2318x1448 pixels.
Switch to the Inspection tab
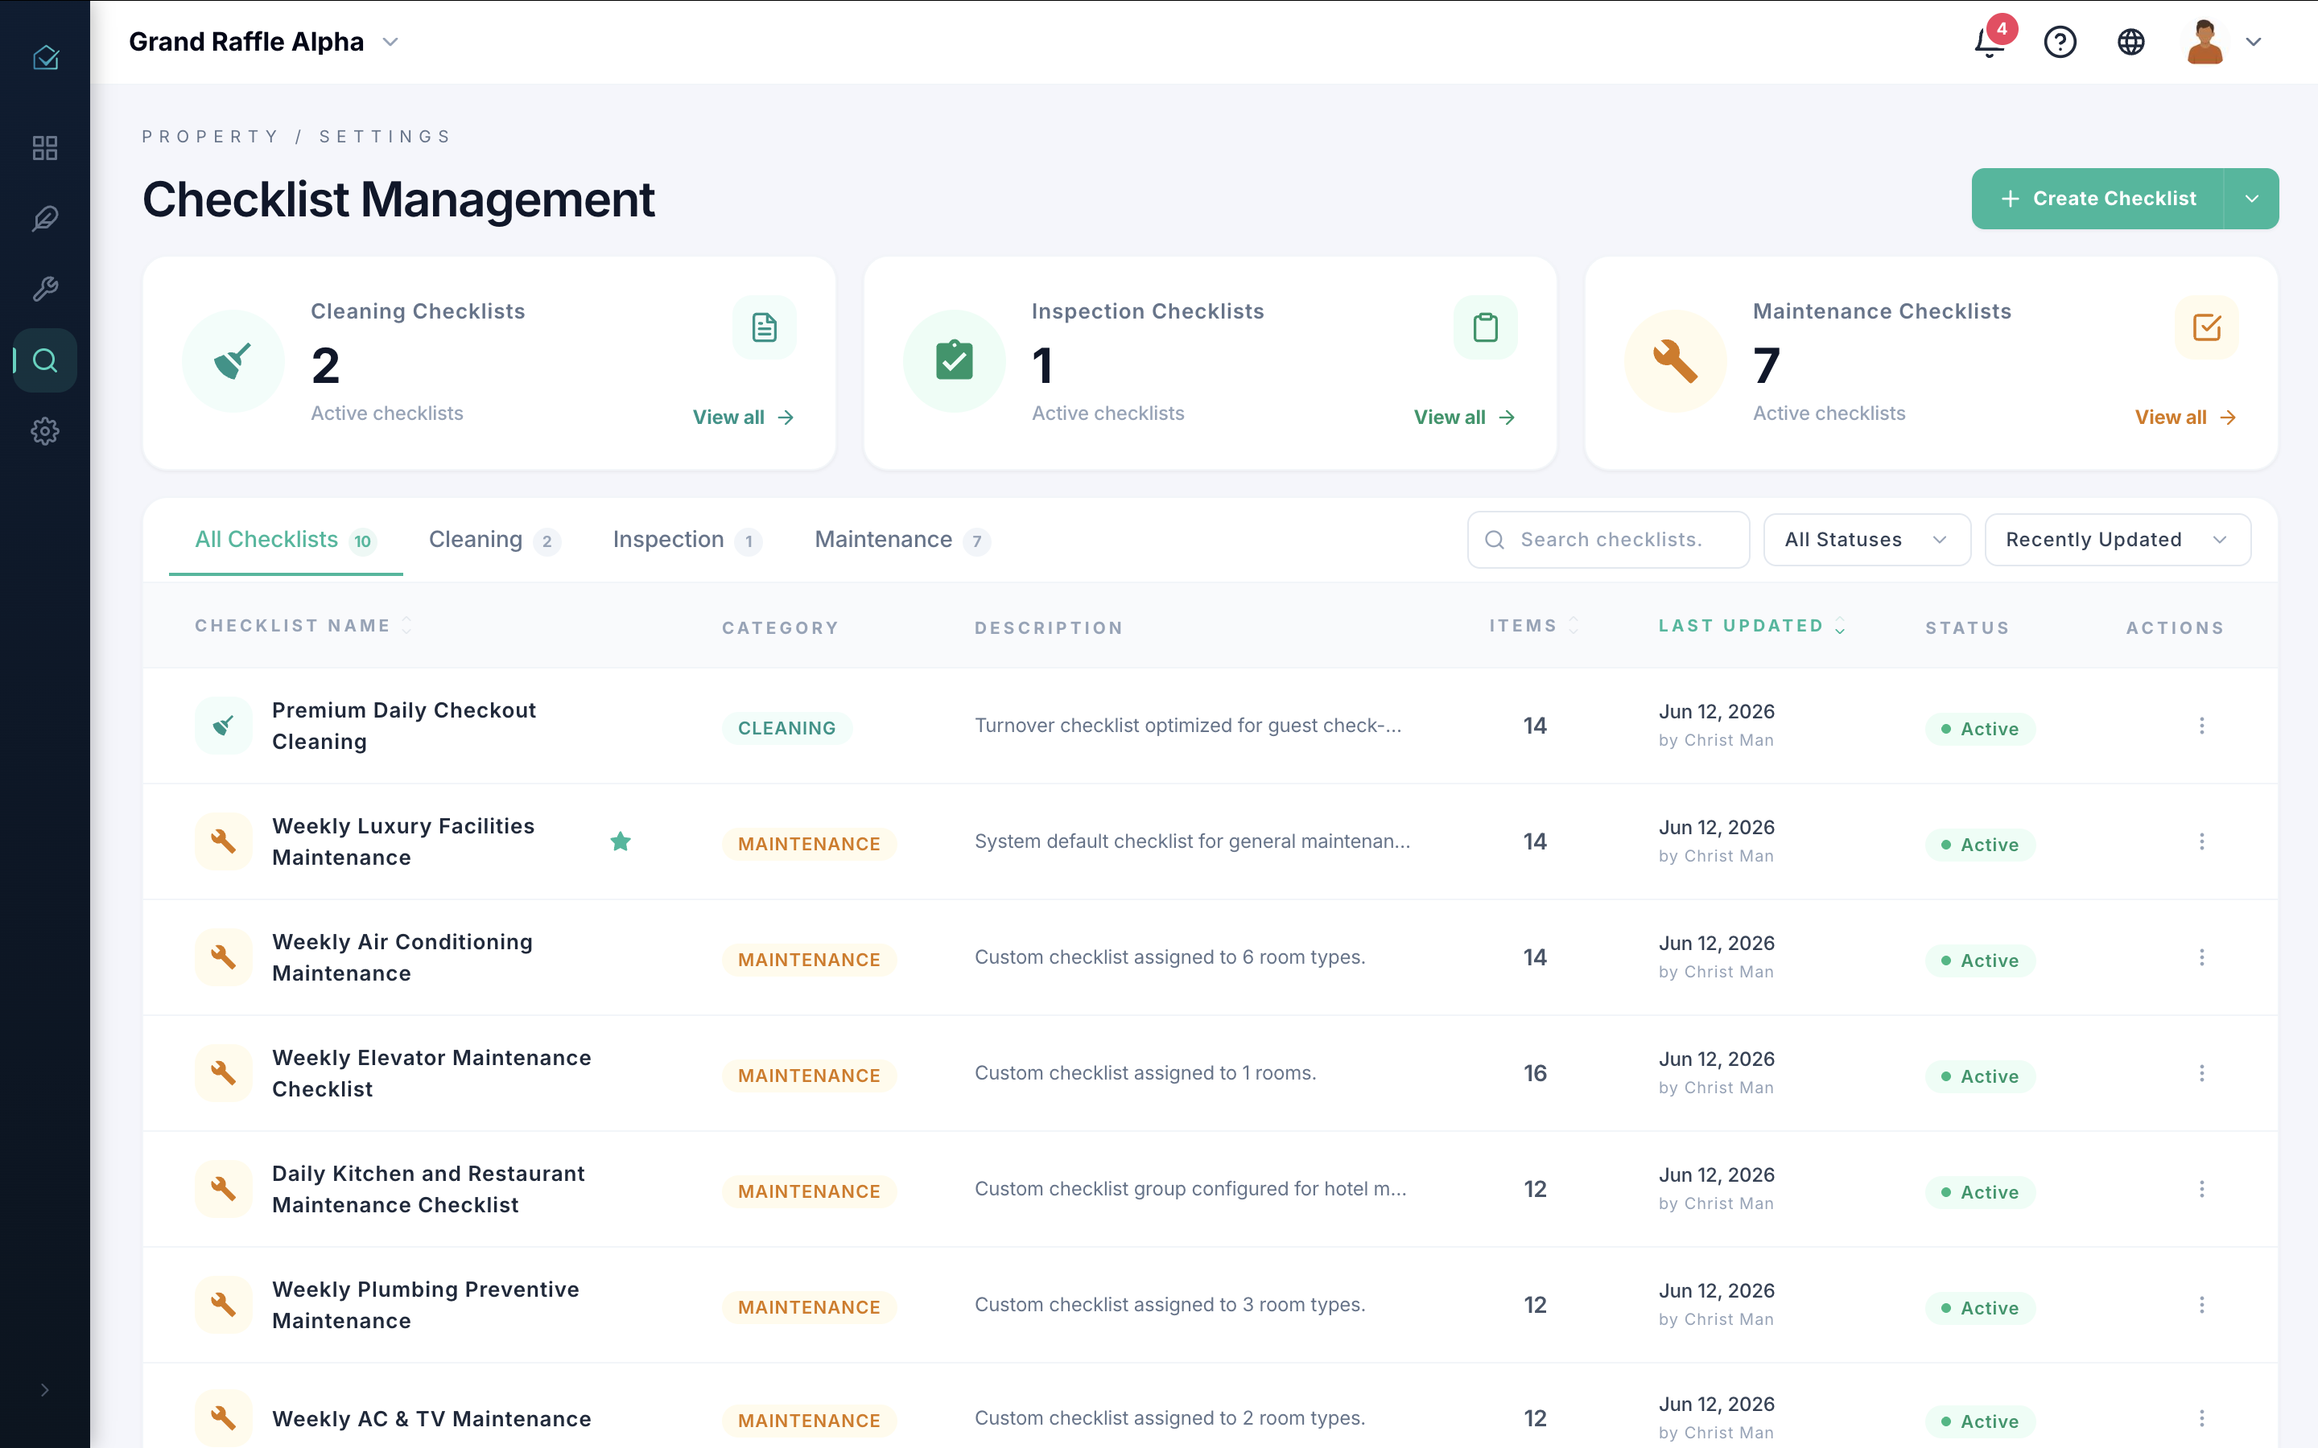tap(687, 539)
